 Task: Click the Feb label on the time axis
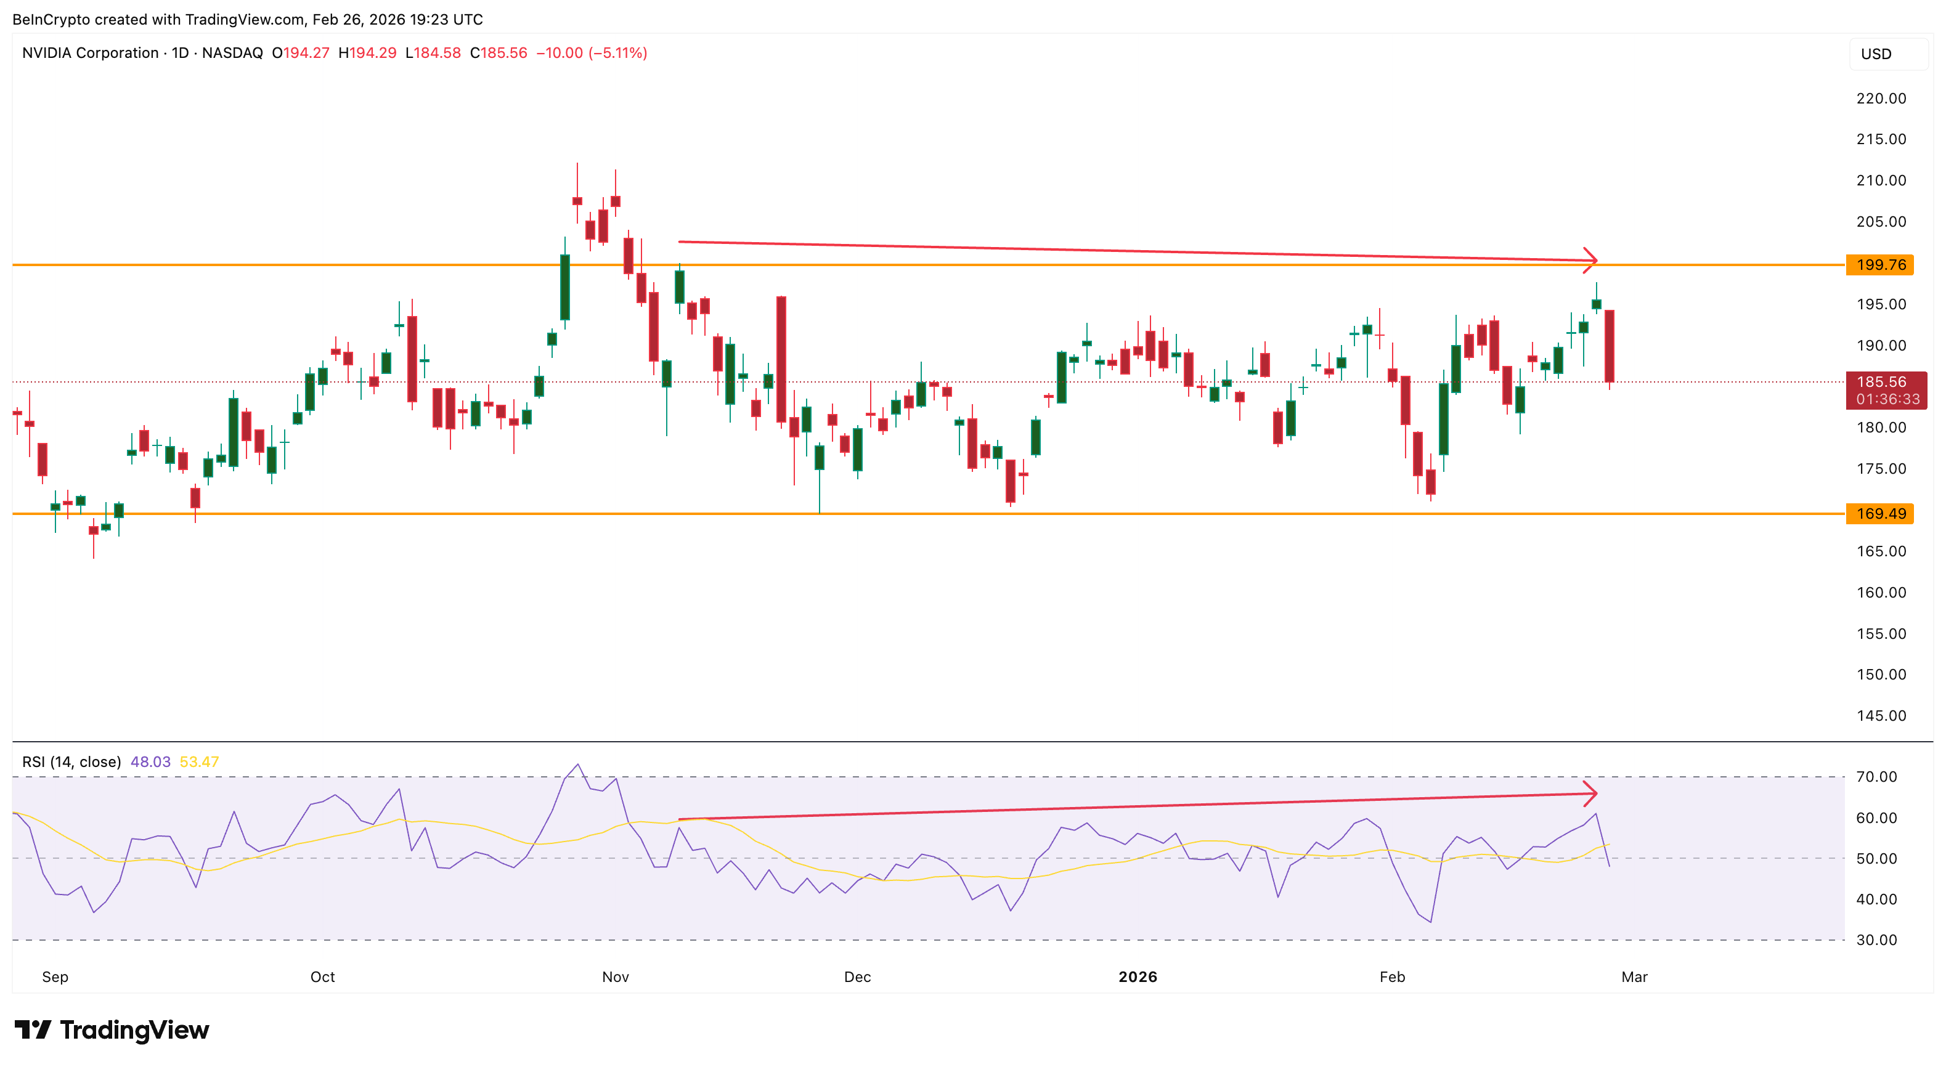point(1392,976)
